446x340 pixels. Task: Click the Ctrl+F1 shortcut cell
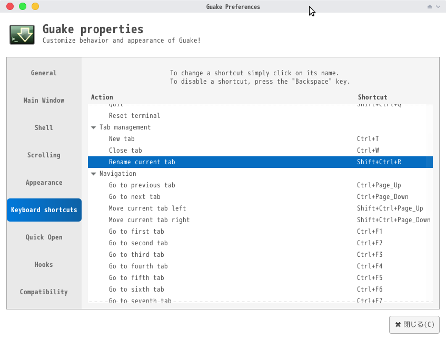370,232
